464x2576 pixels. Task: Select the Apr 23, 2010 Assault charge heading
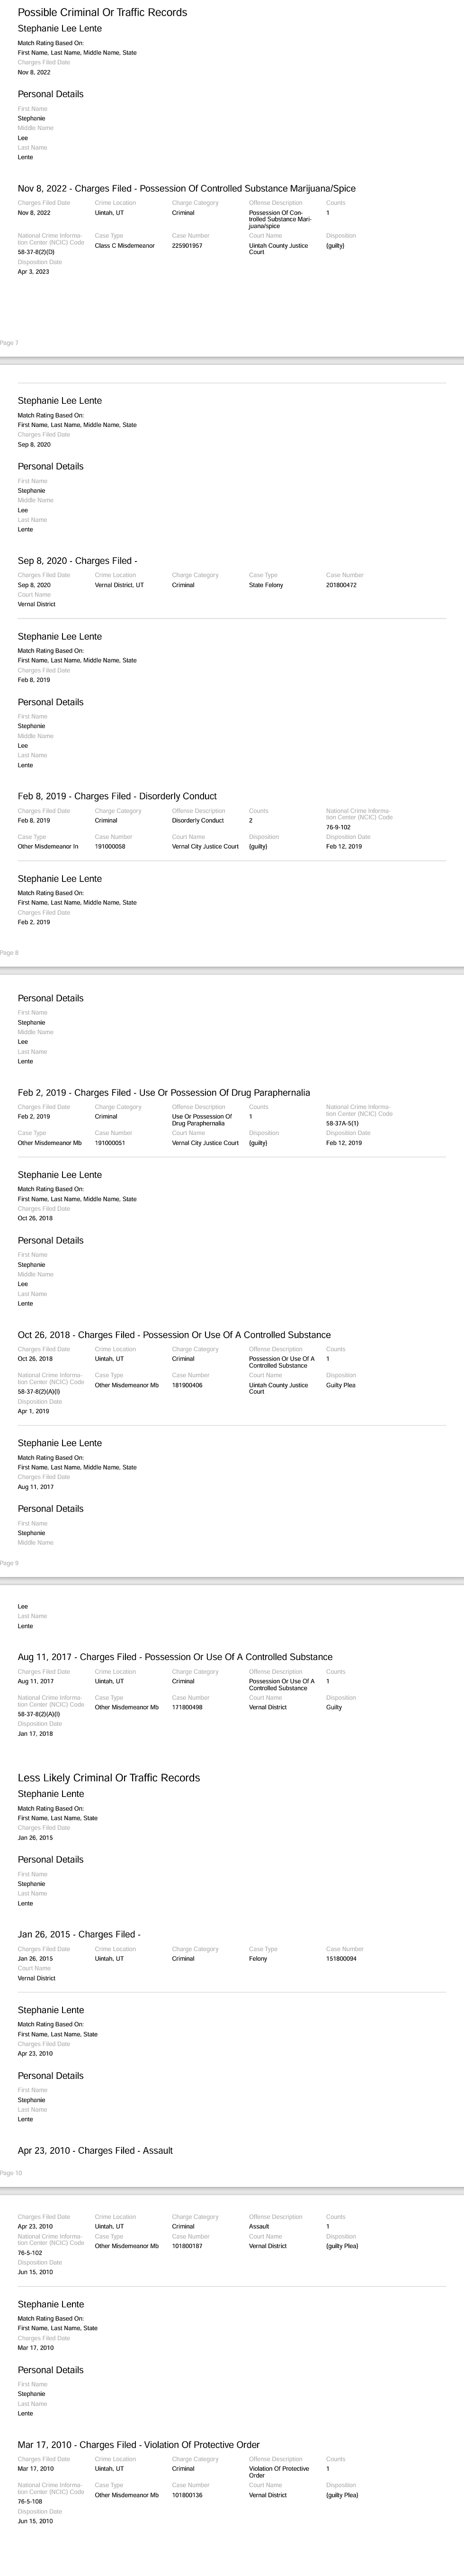(95, 2150)
